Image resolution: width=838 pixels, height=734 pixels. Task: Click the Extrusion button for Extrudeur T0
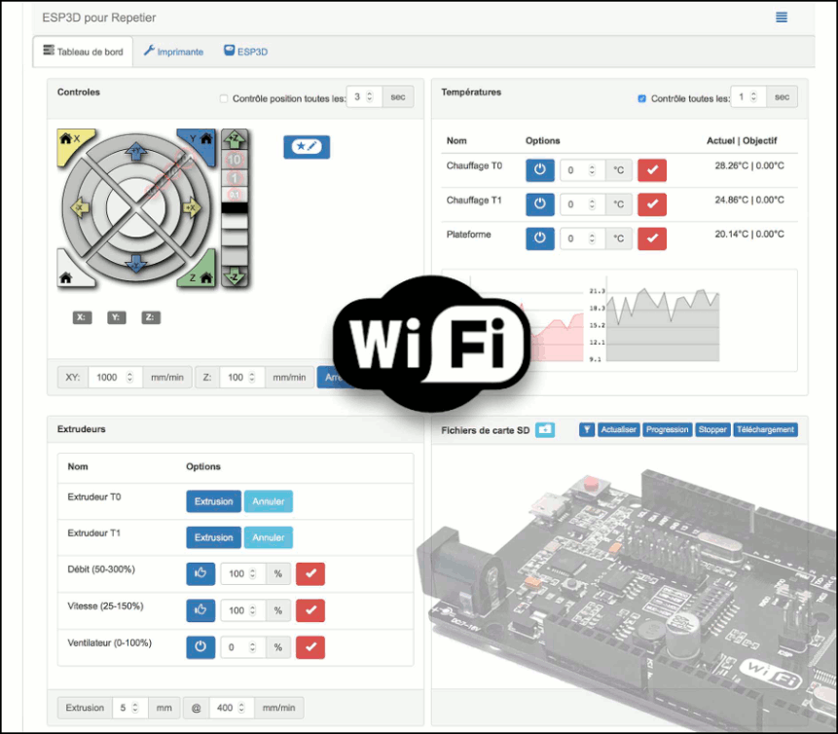tap(214, 501)
